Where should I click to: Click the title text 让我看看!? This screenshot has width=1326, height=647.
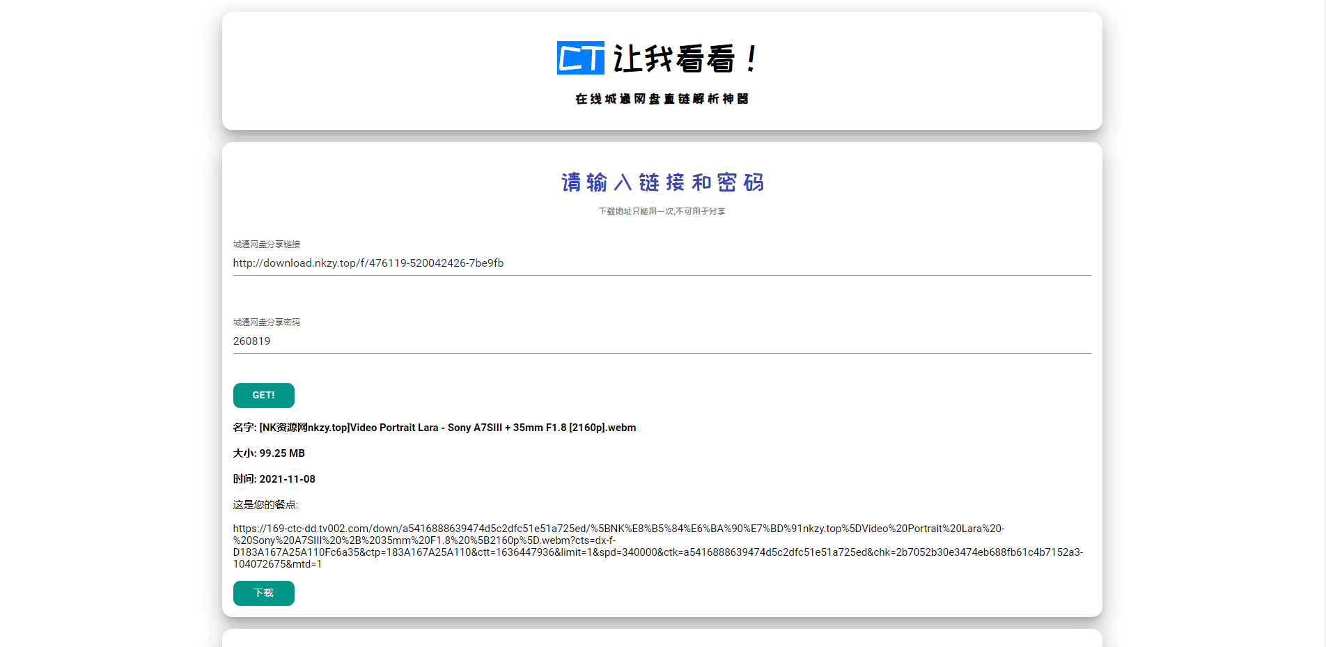click(685, 59)
